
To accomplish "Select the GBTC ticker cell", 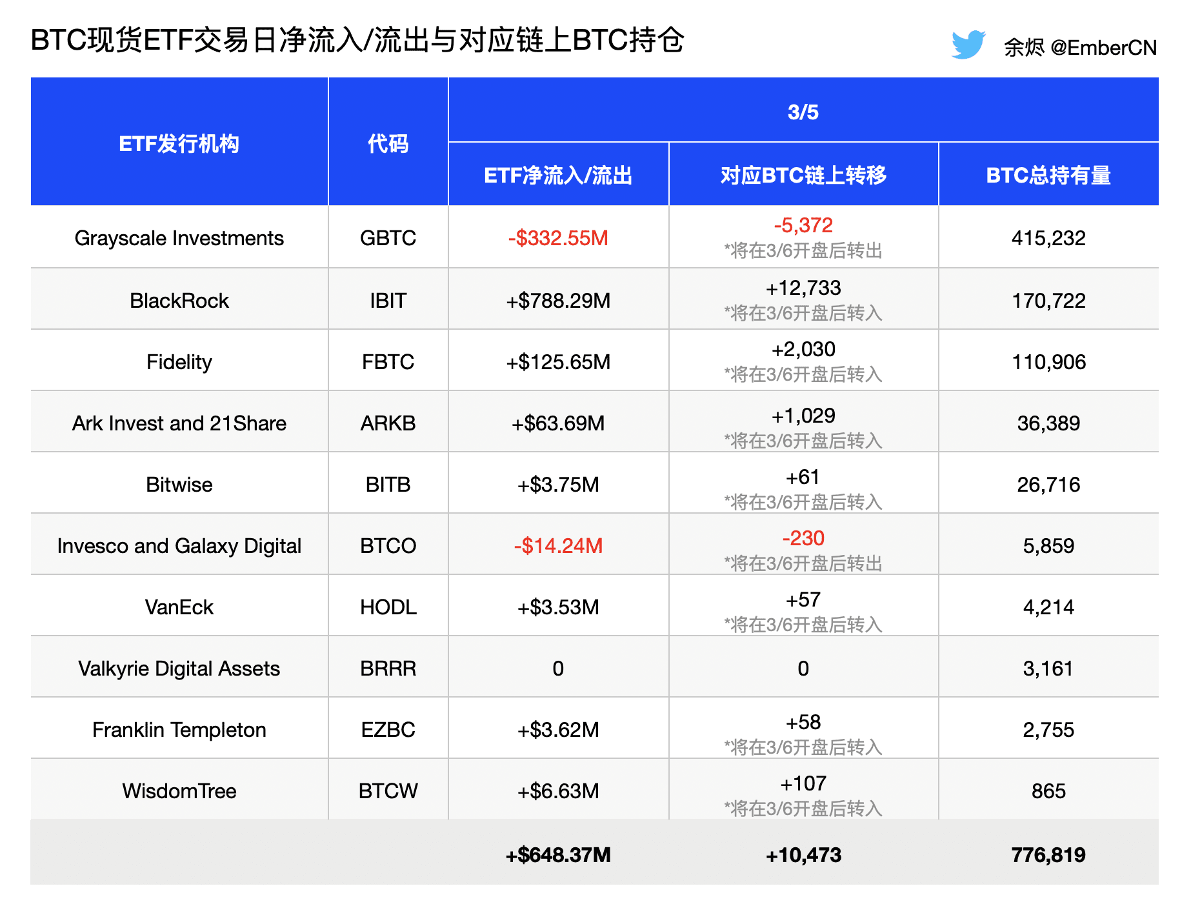I will [x=388, y=237].
